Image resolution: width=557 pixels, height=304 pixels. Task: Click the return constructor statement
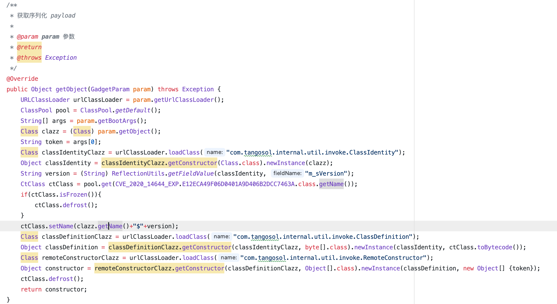[54, 289]
